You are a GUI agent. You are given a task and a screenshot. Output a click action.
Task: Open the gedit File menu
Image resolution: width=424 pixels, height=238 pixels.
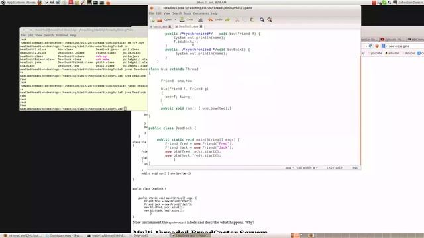[x=151, y=13]
